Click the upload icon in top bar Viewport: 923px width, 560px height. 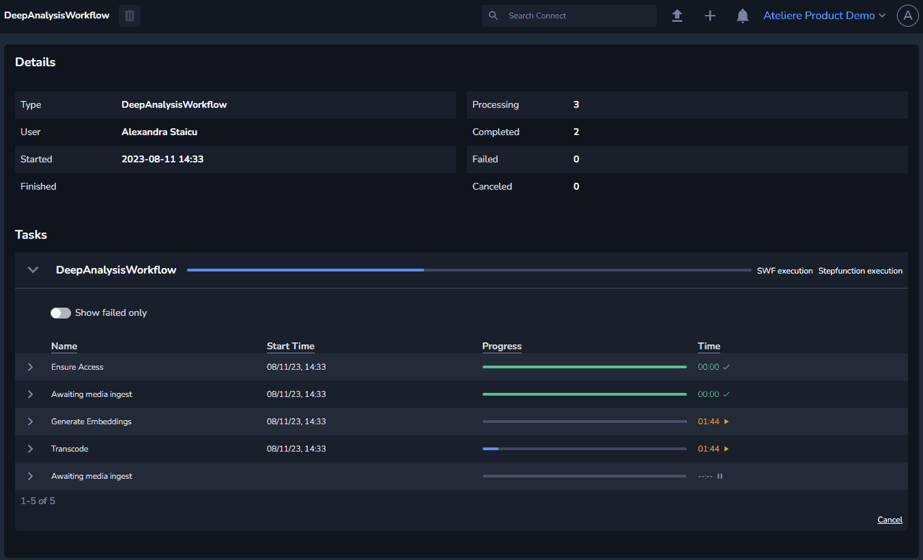click(677, 16)
